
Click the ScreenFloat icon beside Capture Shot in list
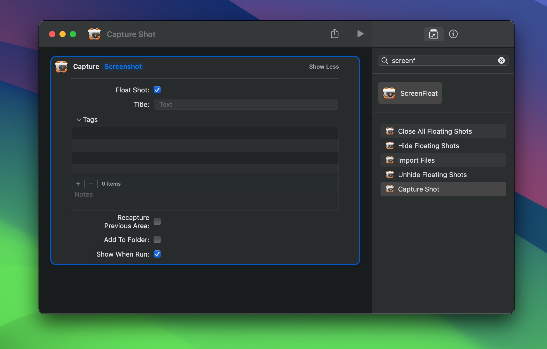click(x=390, y=189)
